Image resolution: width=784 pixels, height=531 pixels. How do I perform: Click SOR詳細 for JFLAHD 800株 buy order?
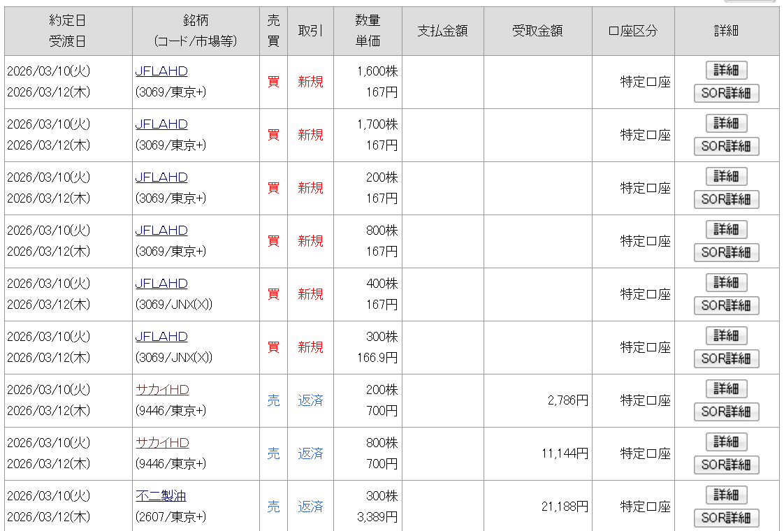pos(726,253)
